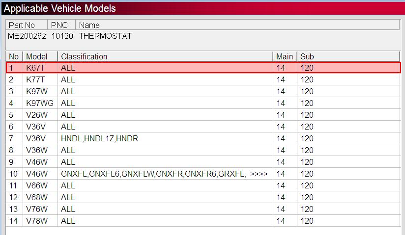
Task: Select PNC value 10120
Action: coord(62,36)
